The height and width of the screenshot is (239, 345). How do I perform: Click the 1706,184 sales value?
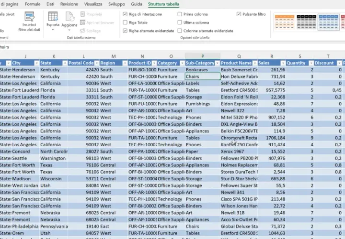click(x=272, y=138)
